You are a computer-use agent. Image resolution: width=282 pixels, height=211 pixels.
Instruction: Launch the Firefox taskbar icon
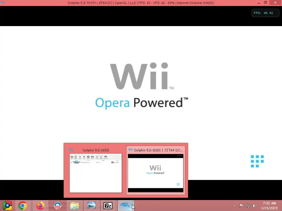coord(40,206)
